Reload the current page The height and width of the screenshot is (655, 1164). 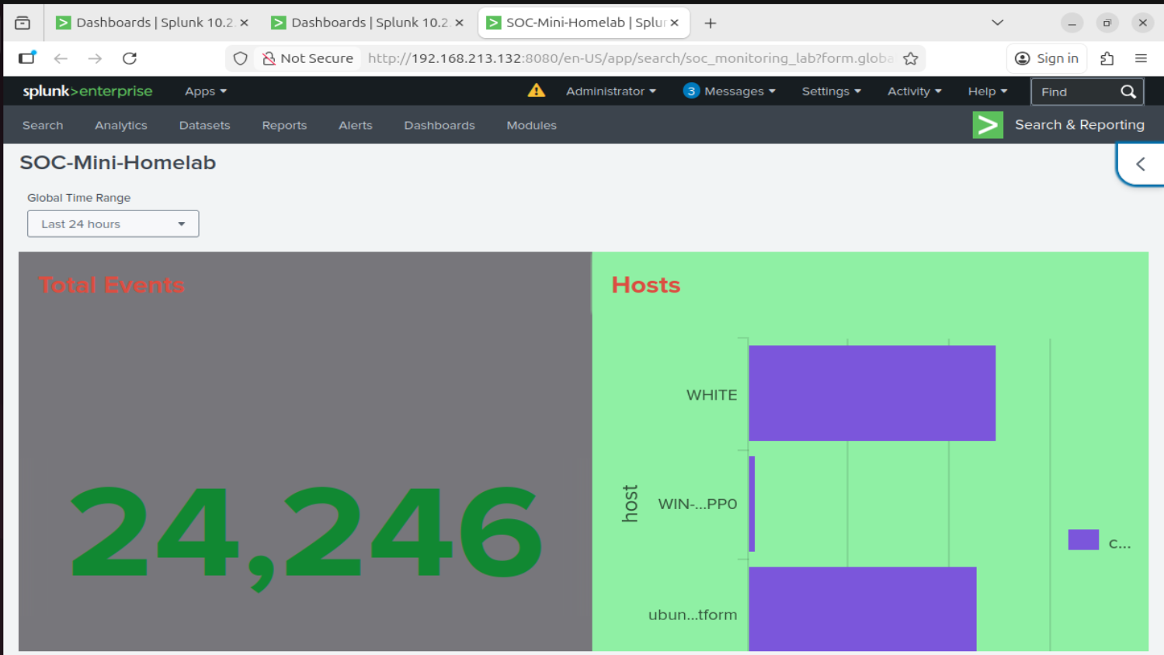pyautogui.click(x=130, y=58)
